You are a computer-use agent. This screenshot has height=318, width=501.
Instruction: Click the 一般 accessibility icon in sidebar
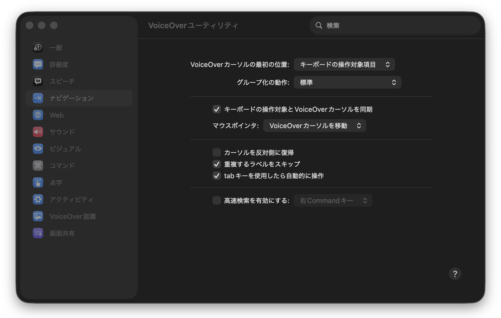point(38,47)
